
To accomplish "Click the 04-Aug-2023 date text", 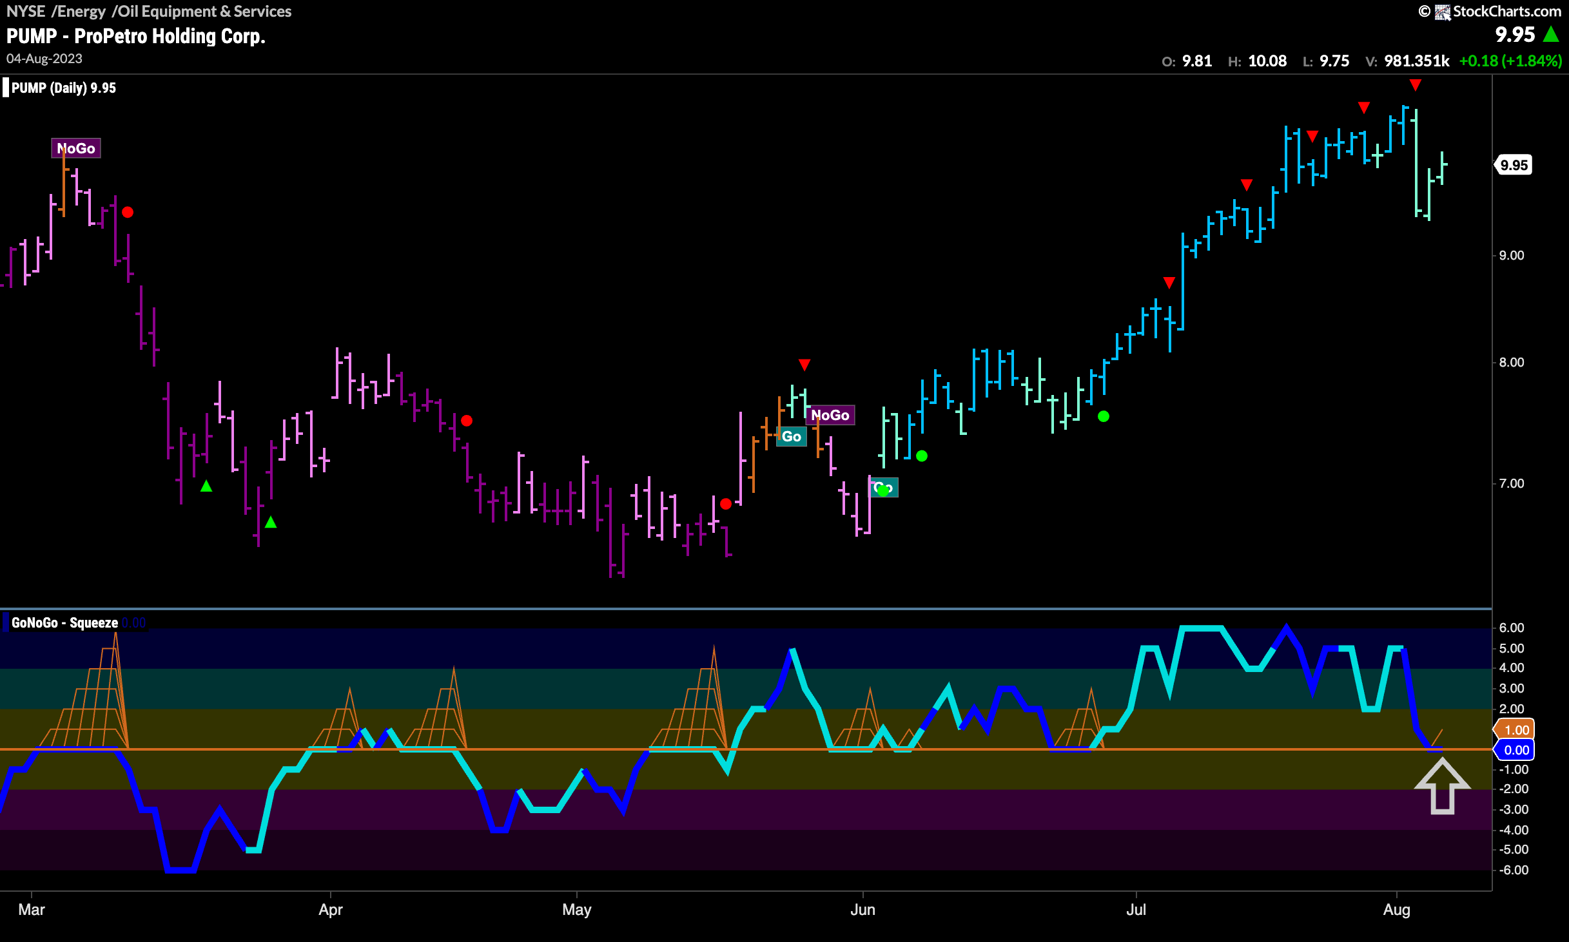I will (44, 59).
